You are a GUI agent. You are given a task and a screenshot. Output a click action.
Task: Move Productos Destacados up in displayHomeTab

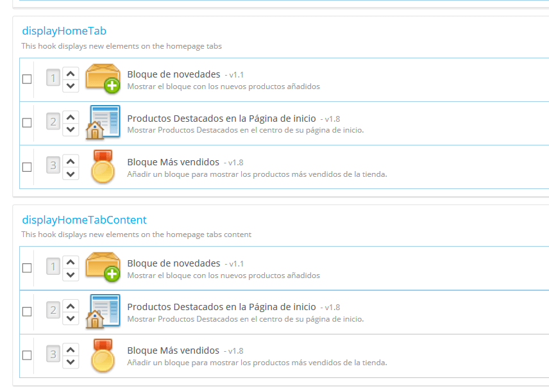pyautogui.click(x=71, y=117)
